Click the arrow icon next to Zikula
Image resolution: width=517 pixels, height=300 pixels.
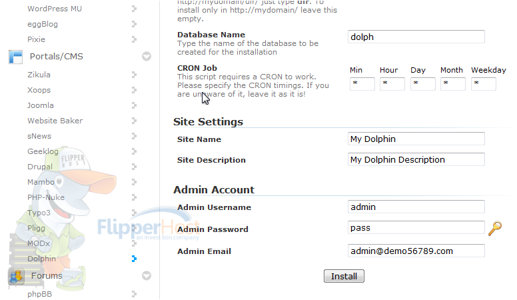point(134,75)
